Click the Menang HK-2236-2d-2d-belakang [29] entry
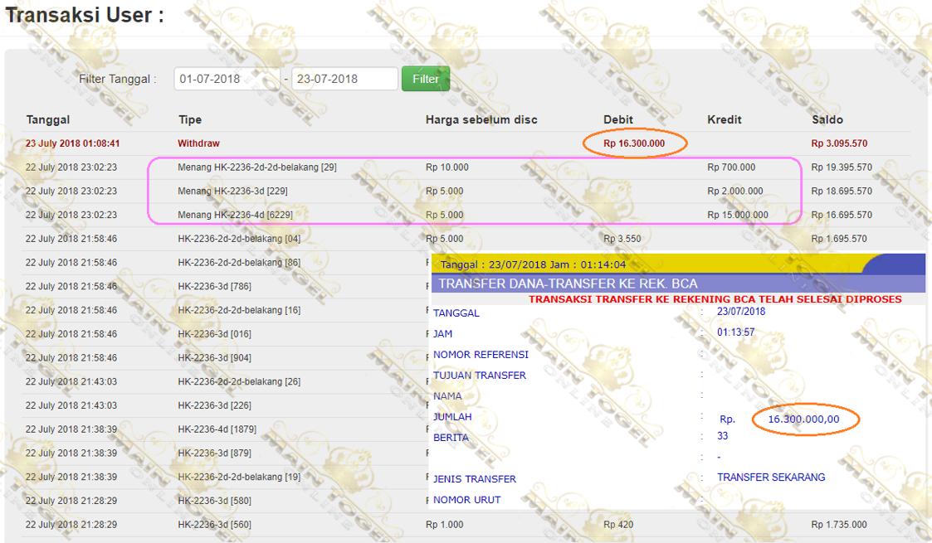The image size is (932, 543). 257,167
